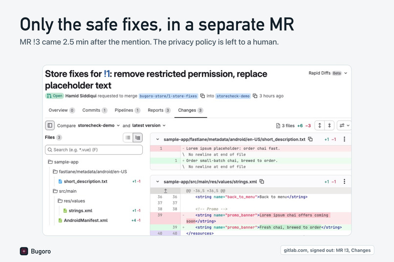Collapse the src/main folder
The image size is (394, 262).
point(65,191)
